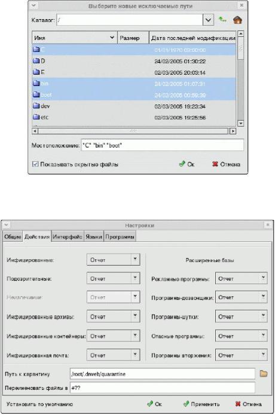Open Программы-шутки action dropdown
This screenshot has height=415, width=275.
point(263,316)
